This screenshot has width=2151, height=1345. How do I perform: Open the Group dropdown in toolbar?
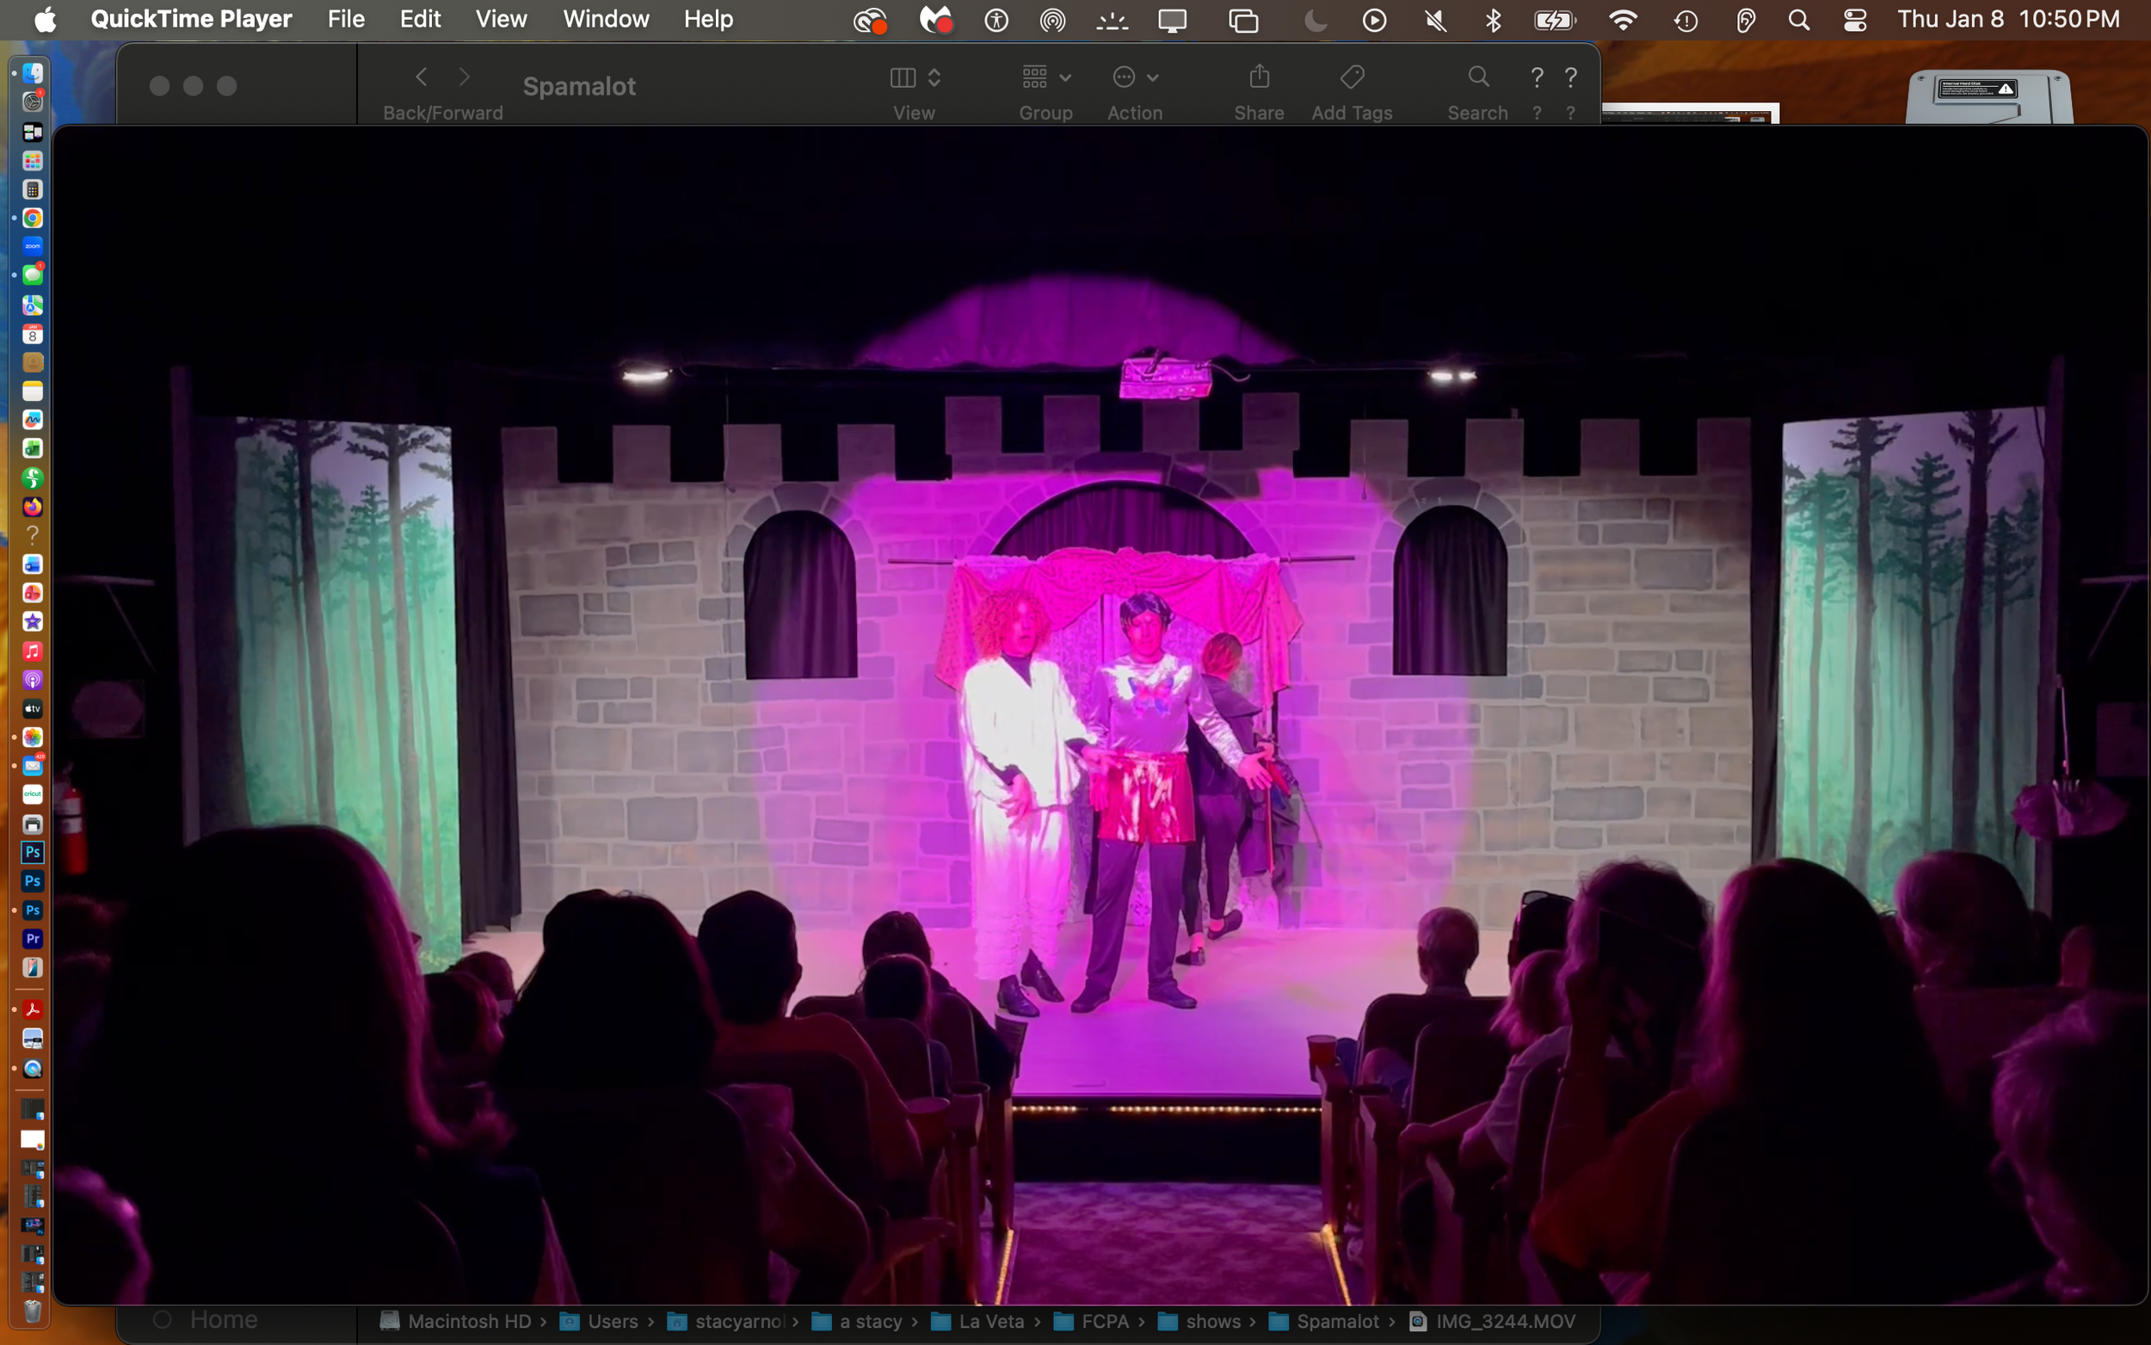pos(1045,77)
